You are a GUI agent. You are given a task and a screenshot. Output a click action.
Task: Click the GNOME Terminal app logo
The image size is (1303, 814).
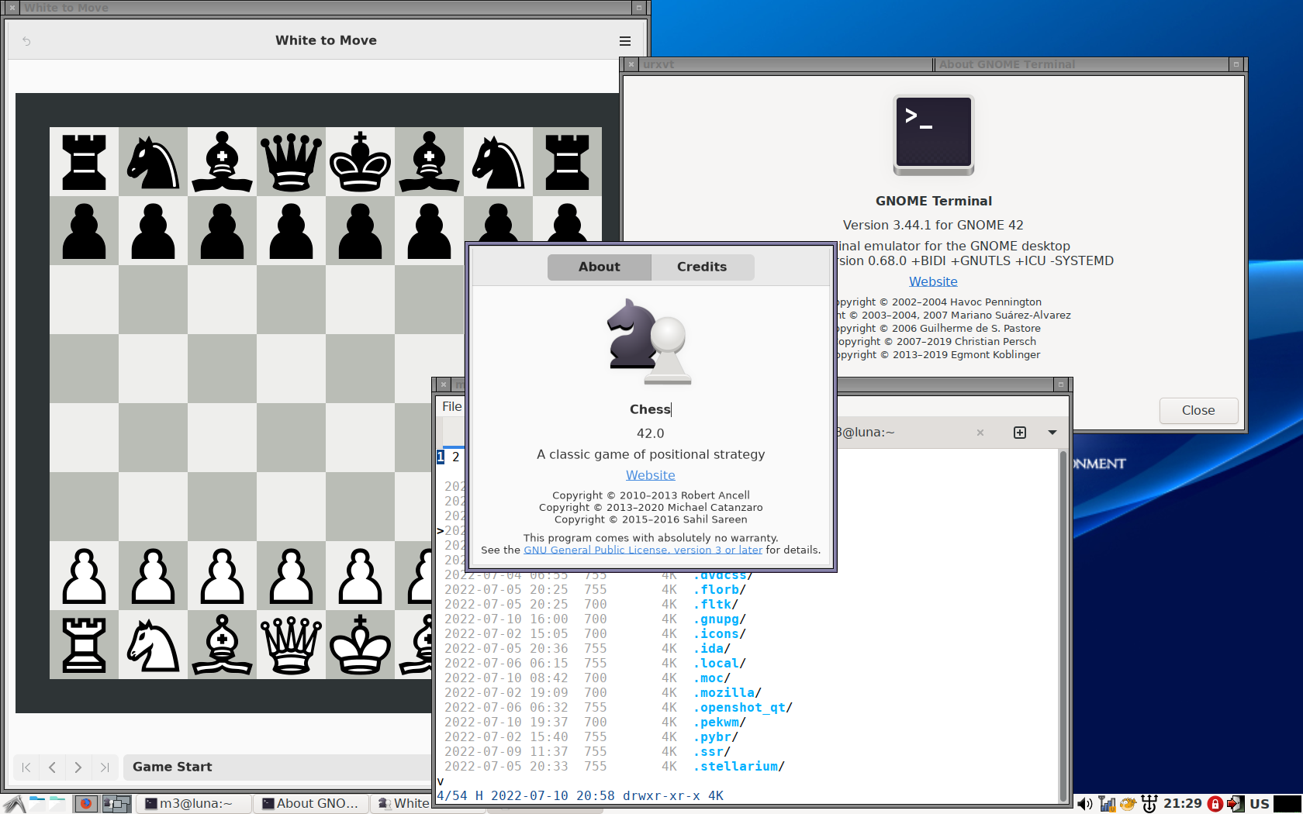[934, 135]
